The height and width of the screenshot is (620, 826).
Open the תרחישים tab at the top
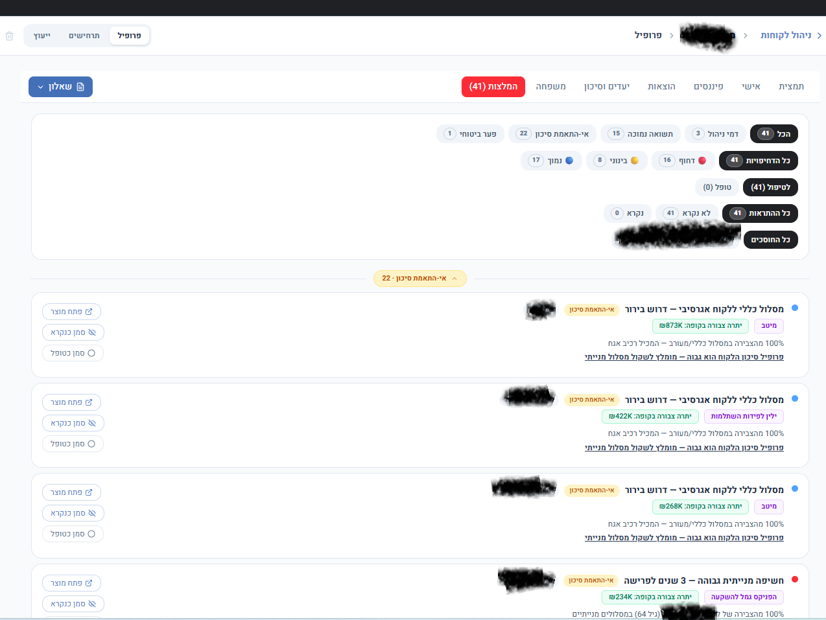click(x=84, y=36)
